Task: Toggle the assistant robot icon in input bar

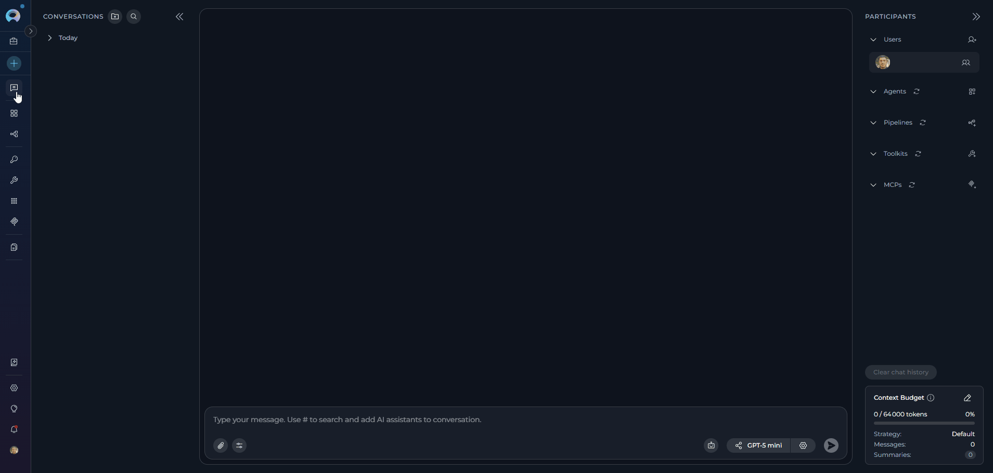Action: pos(711,445)
